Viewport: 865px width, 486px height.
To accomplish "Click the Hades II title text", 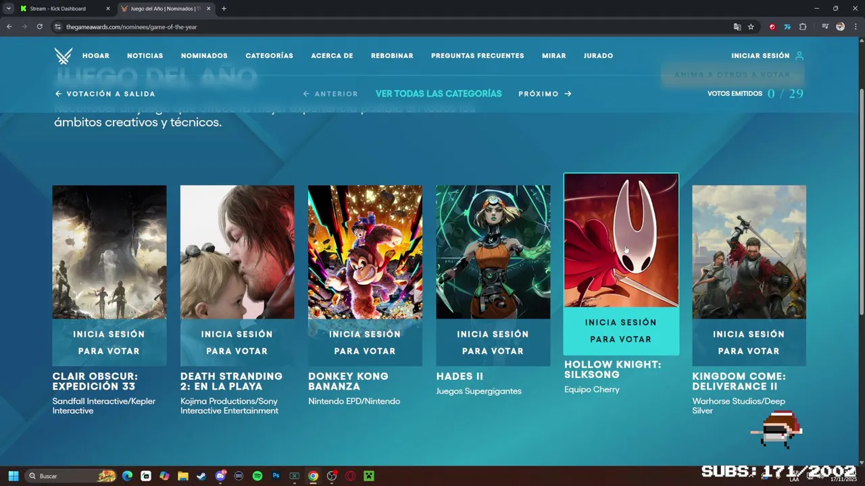I will [460, 377].
